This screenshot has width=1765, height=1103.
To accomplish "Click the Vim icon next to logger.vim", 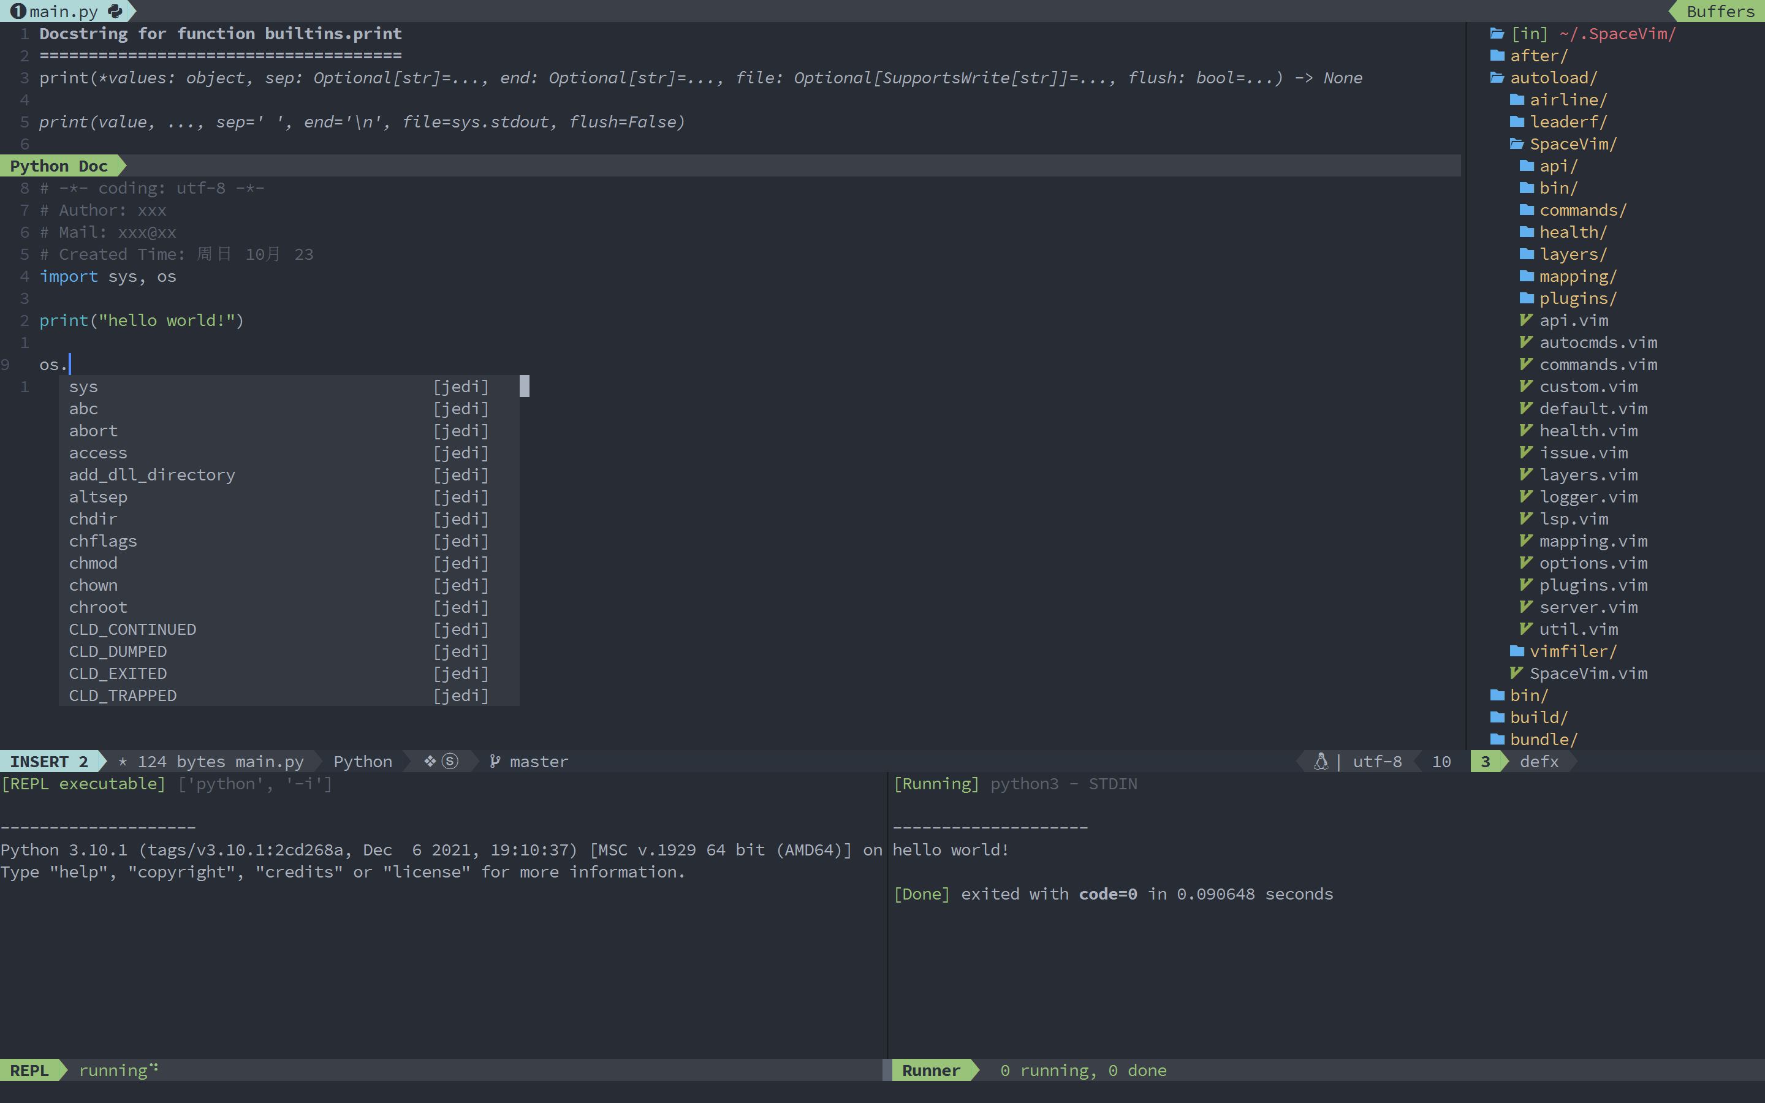I will coord(1526,496).
